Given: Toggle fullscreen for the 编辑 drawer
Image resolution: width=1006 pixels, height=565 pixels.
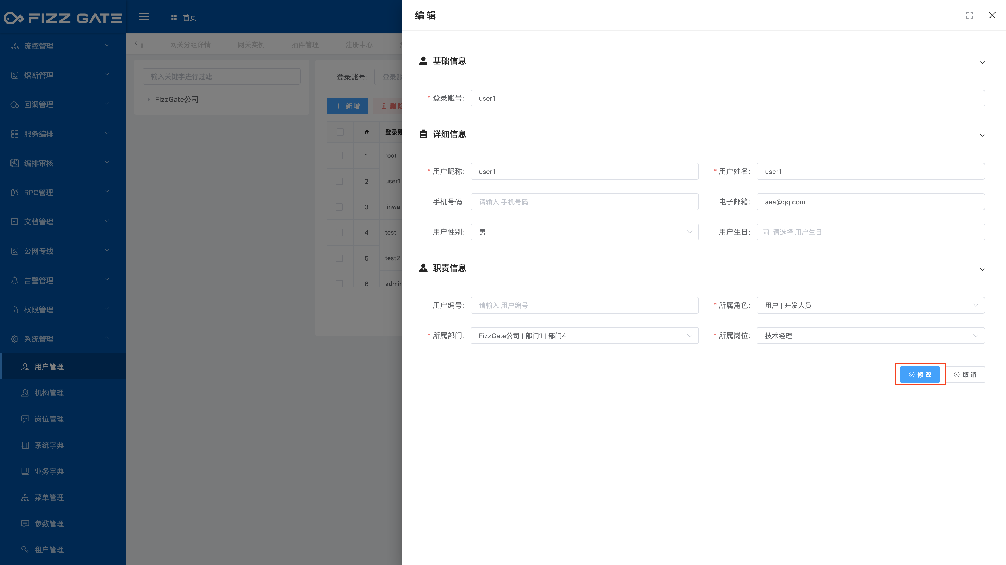Looking at the screenshot, I should [969, 15].
